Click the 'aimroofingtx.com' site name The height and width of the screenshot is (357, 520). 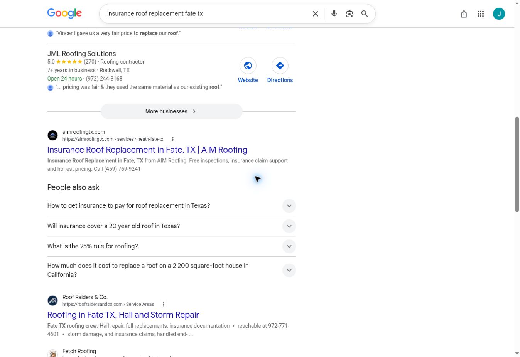(84, 132)
